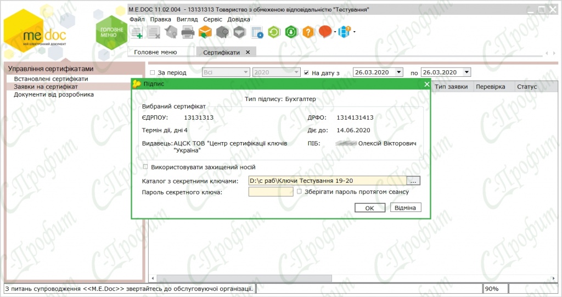This screenshot has height=297, width=562.
Task: Switch to the Головне меню tab
Action: (x=161, y=52)
